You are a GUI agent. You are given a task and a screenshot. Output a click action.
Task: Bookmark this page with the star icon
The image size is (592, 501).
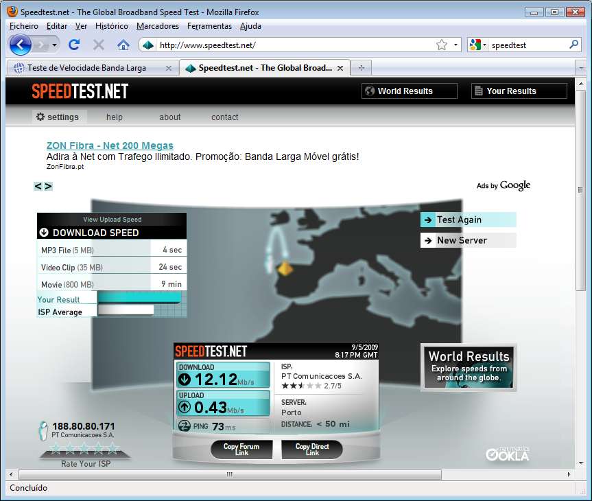tap(441, 45)
